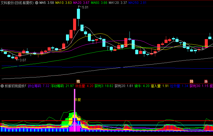Click the MA120 indicator label
Screen dimensions: 213x136
click(x=118, y=3)
